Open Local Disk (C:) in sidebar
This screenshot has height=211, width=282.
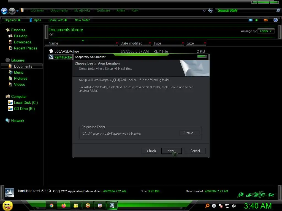tap(23, 103)
